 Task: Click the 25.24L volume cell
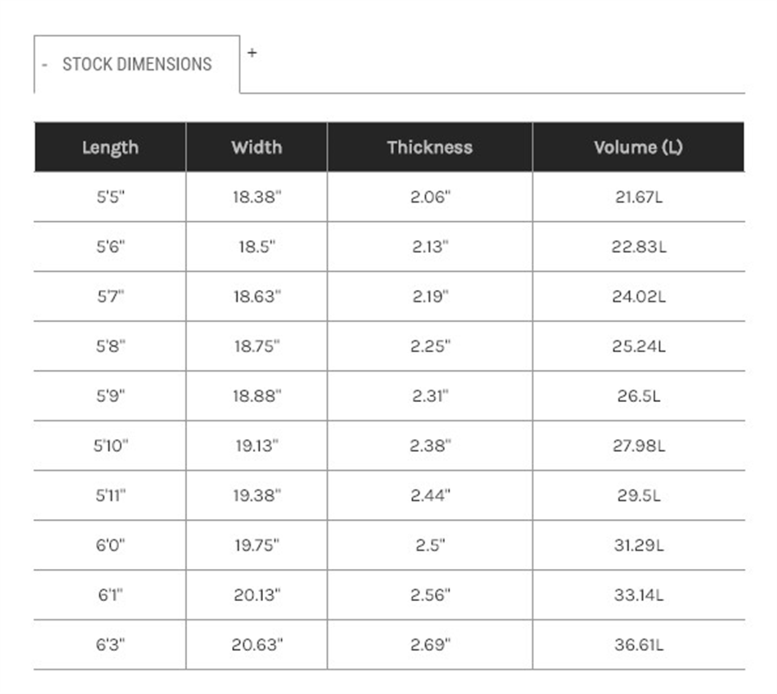click(638, 346)
